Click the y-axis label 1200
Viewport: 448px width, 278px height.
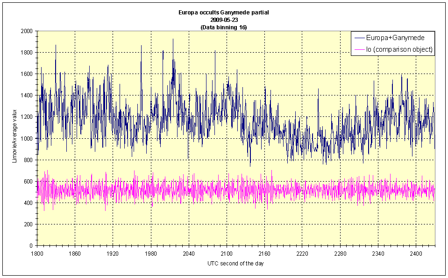27,117
